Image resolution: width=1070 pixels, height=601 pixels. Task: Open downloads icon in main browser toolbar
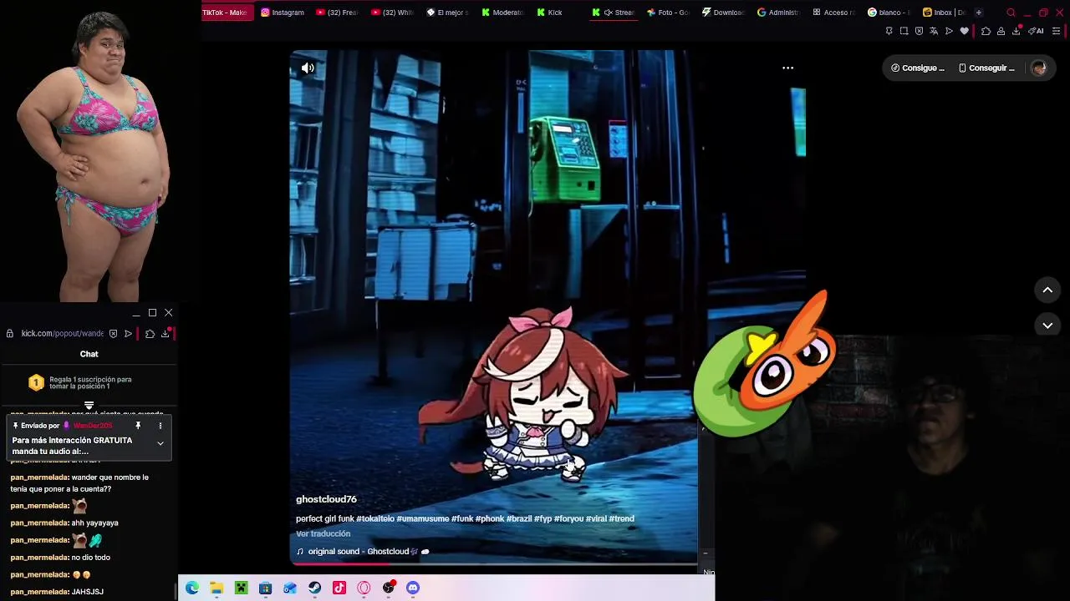pyautogui.click(x=1016, y=31)
